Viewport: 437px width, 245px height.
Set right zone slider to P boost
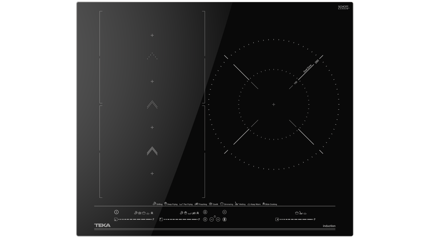point(315,219)
